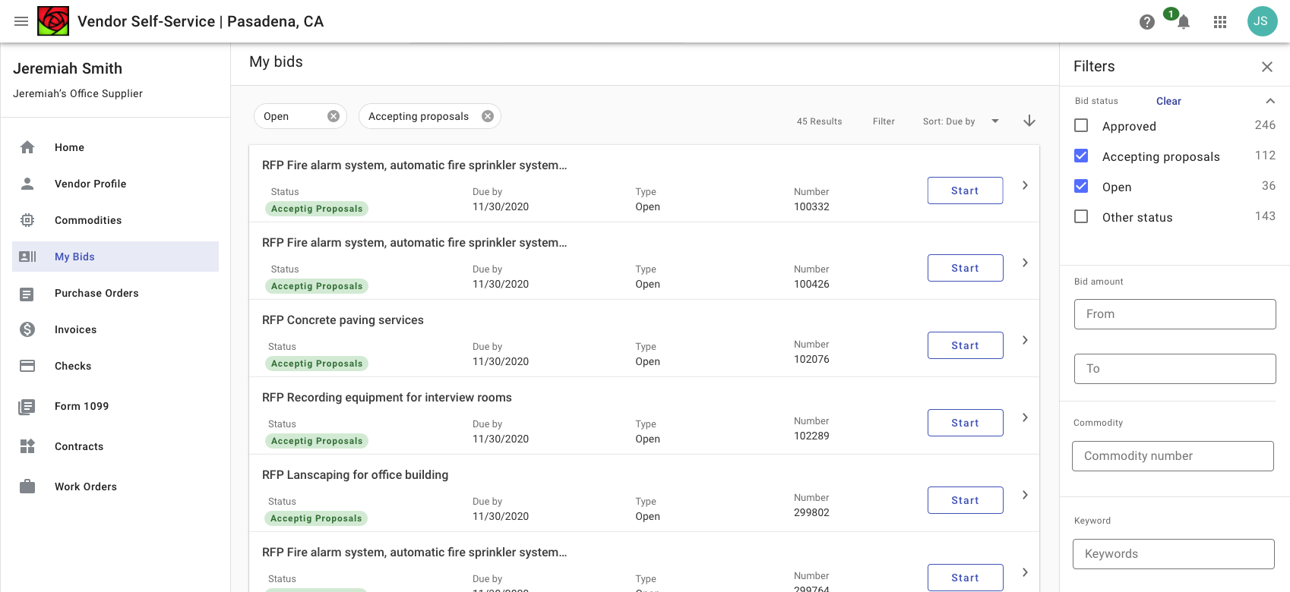The height and width of the screenshot is (592, 1290).
Task: Check the Approved bid status
Action: [1081, 125]
